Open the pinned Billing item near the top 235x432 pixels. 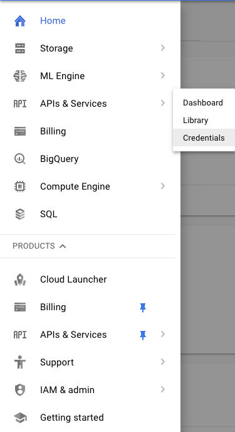click(88, 131)
